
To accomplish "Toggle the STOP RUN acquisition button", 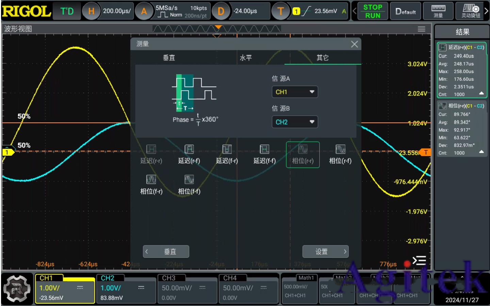I will click(x=372, y=11).
